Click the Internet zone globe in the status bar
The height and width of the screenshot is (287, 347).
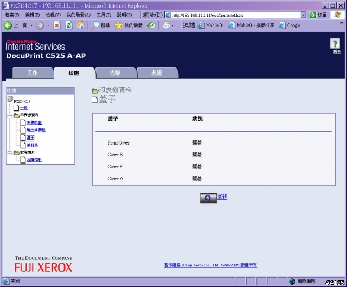(292, 281)
